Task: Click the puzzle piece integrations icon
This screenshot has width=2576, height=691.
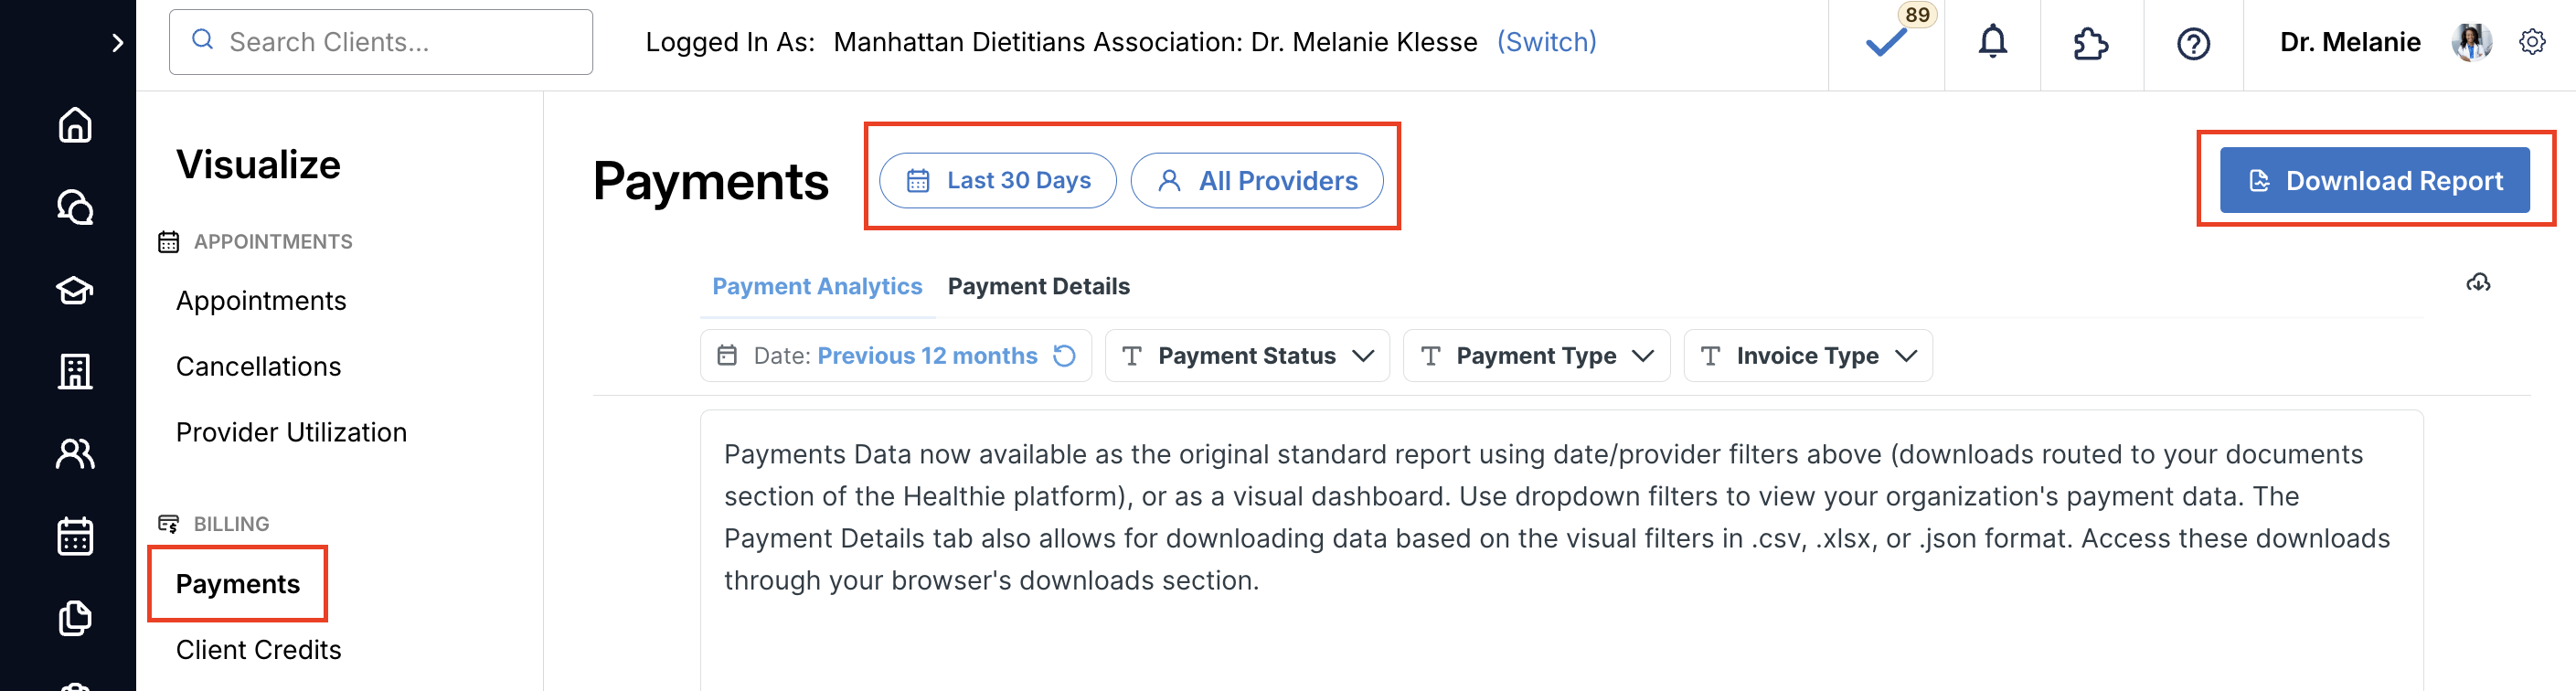Action: click(2090, 43)
